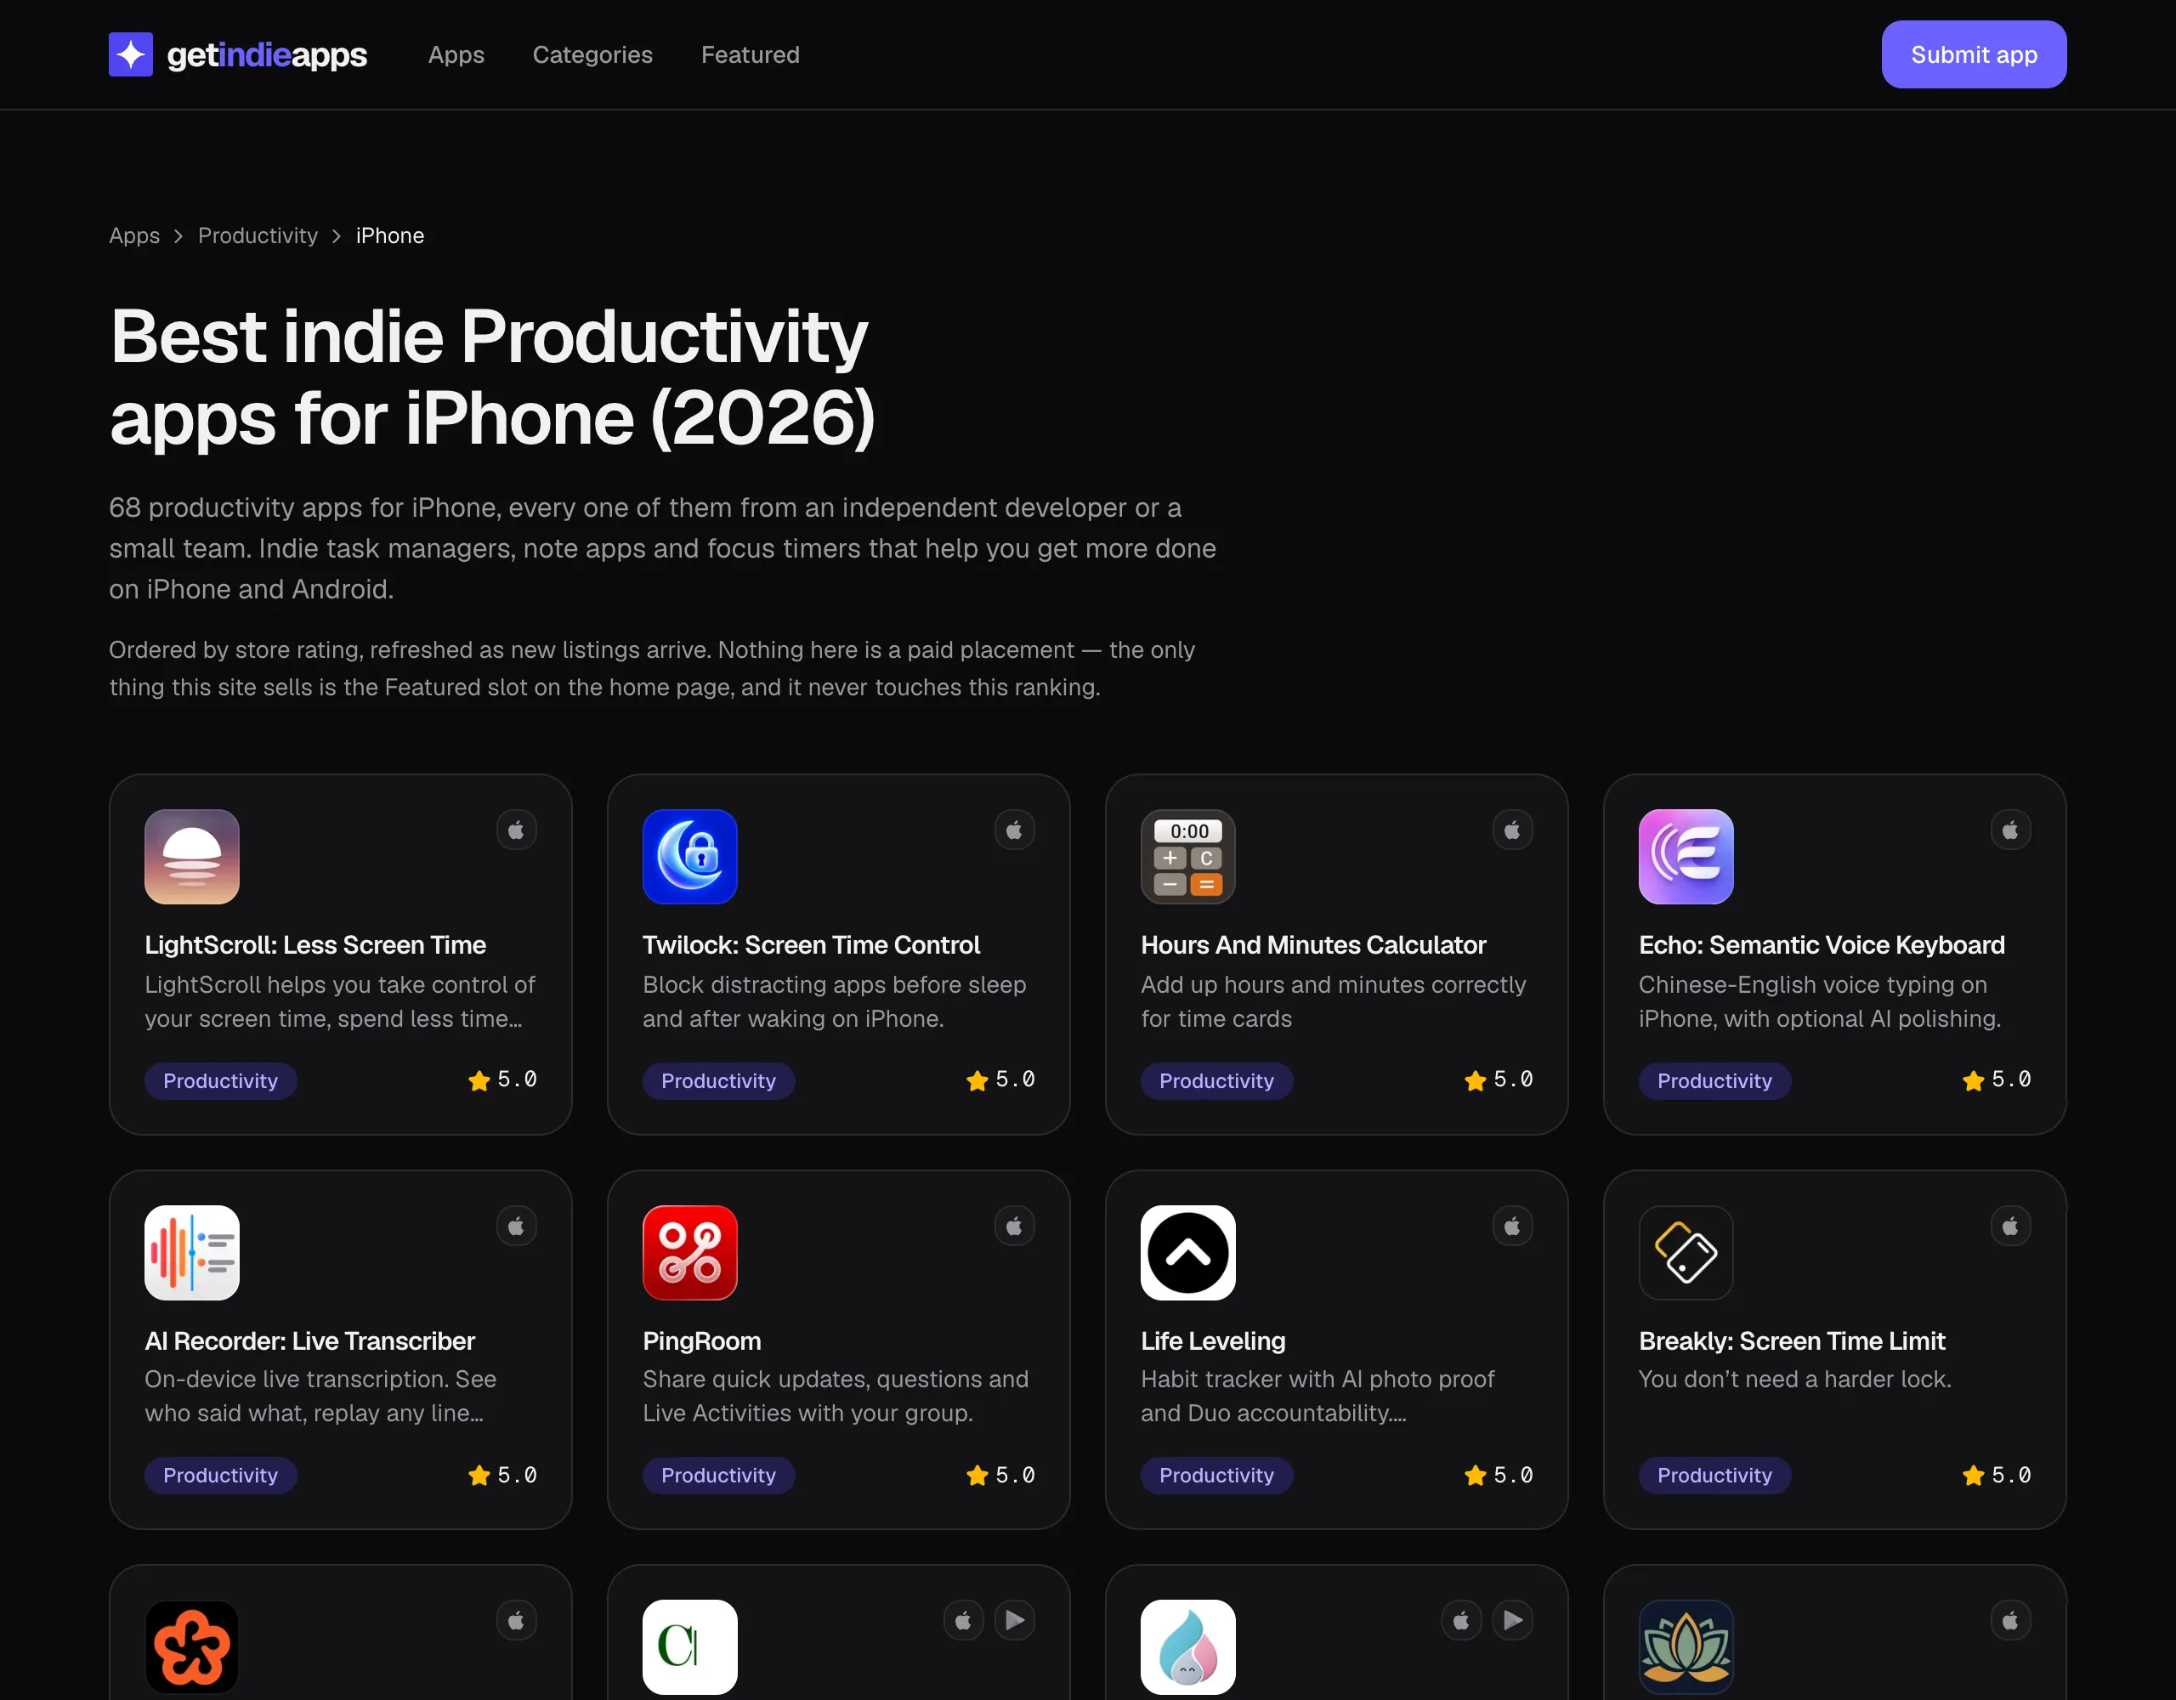
Task: Open the Categories navigation menu item
Action: click(x=592, y=54)
